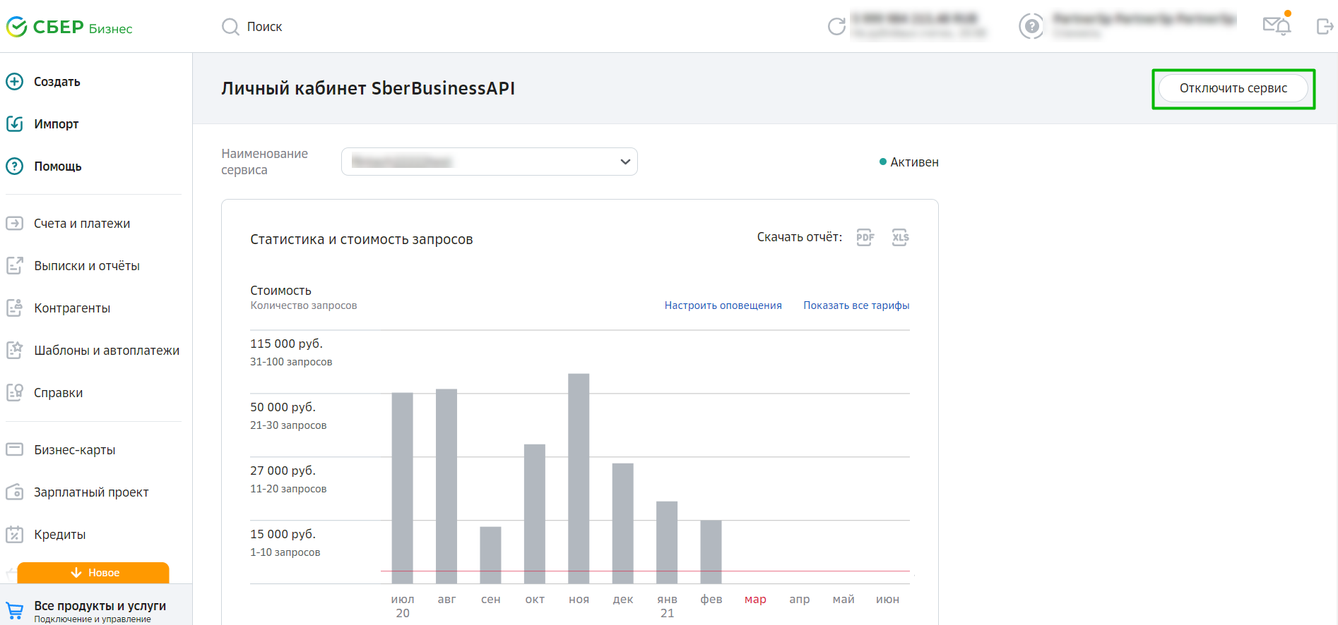
Task: Click the search magnifier icon
Action: [230, 27]
